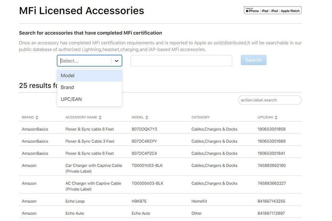Click the TG0001tt03-BLK model cell
This screenshot has width=332, height=221.
coord(147,165)
